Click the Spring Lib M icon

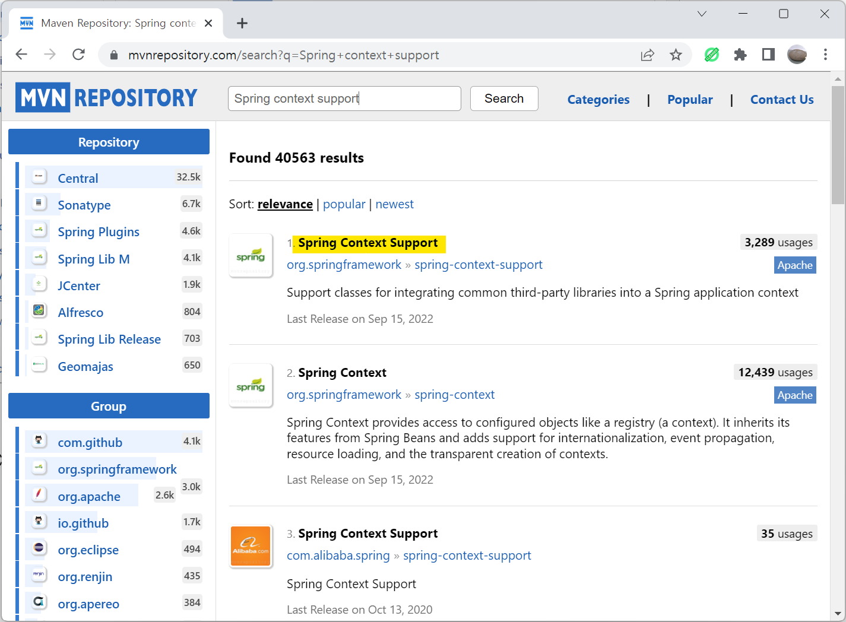(x=39, y=257)
